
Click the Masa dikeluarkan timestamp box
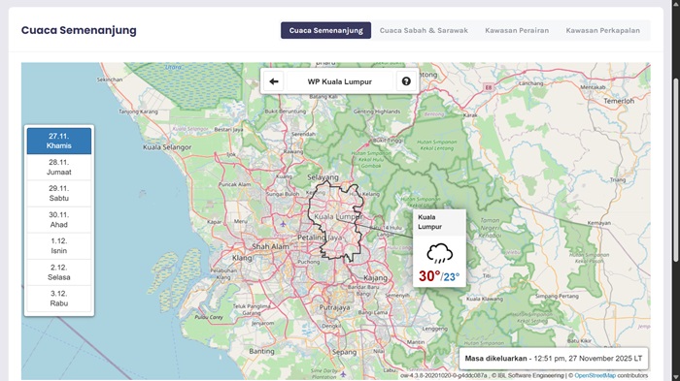[x=554, y=359]
